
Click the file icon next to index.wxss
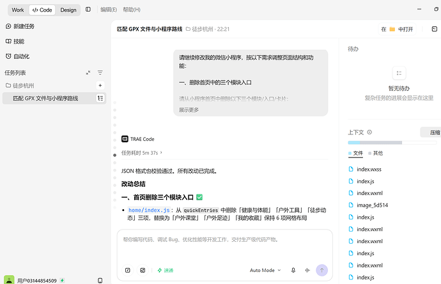[351, 169]
